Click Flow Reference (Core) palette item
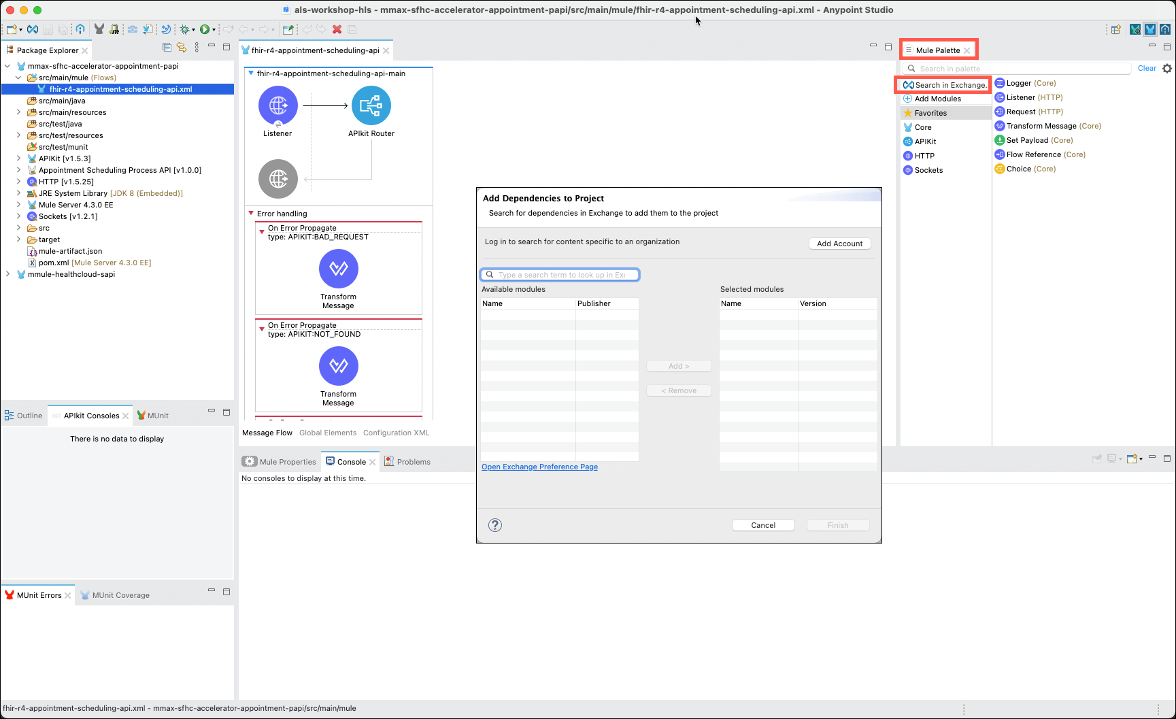 click(1040, 154)
